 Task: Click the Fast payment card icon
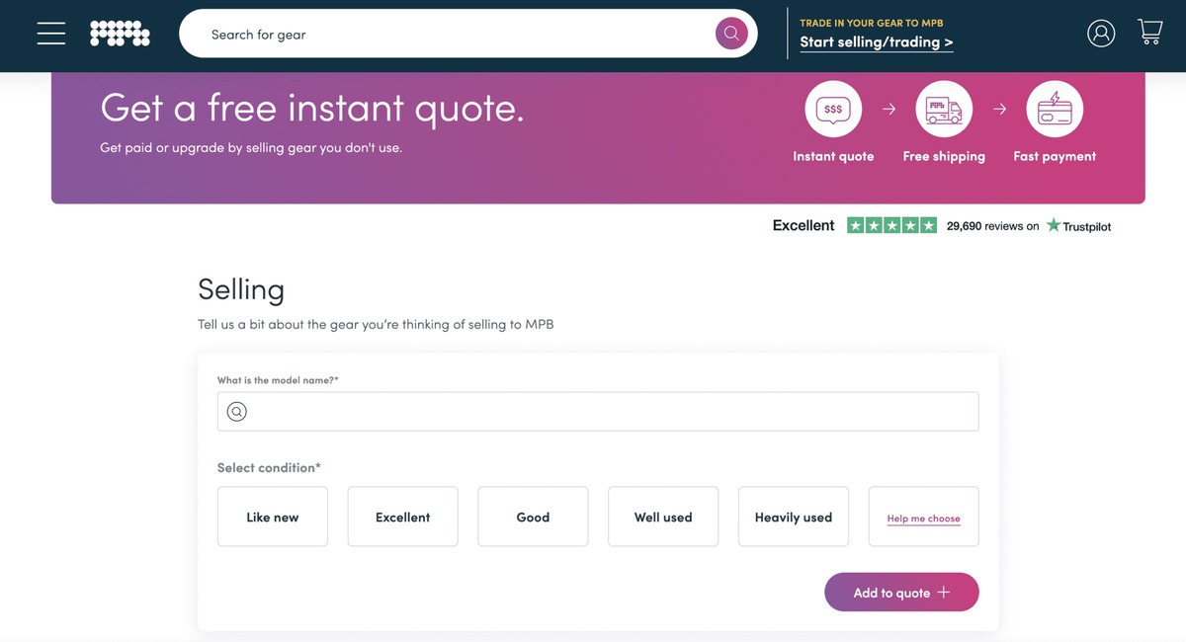(1055, 110)
